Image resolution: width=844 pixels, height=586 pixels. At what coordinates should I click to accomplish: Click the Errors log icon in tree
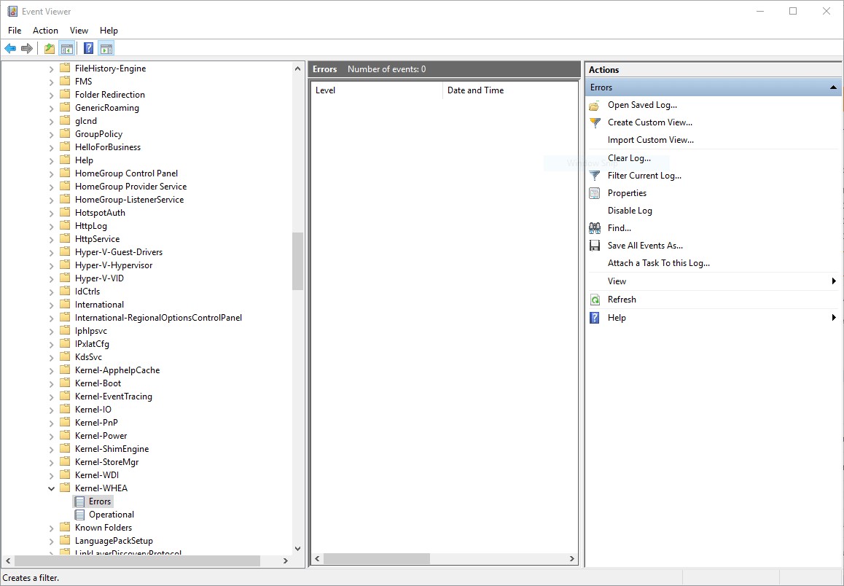click(79, 501)
